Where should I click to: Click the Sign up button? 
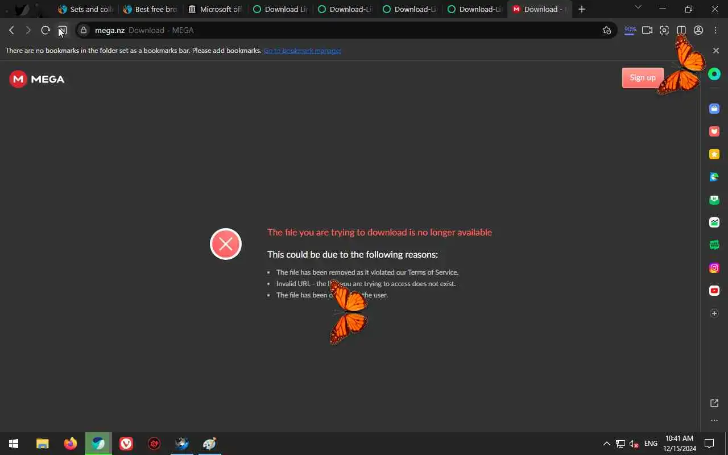point(643,78)
